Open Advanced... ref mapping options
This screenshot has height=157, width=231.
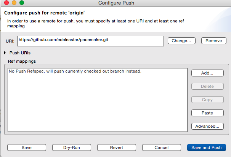tap(207, 126)
